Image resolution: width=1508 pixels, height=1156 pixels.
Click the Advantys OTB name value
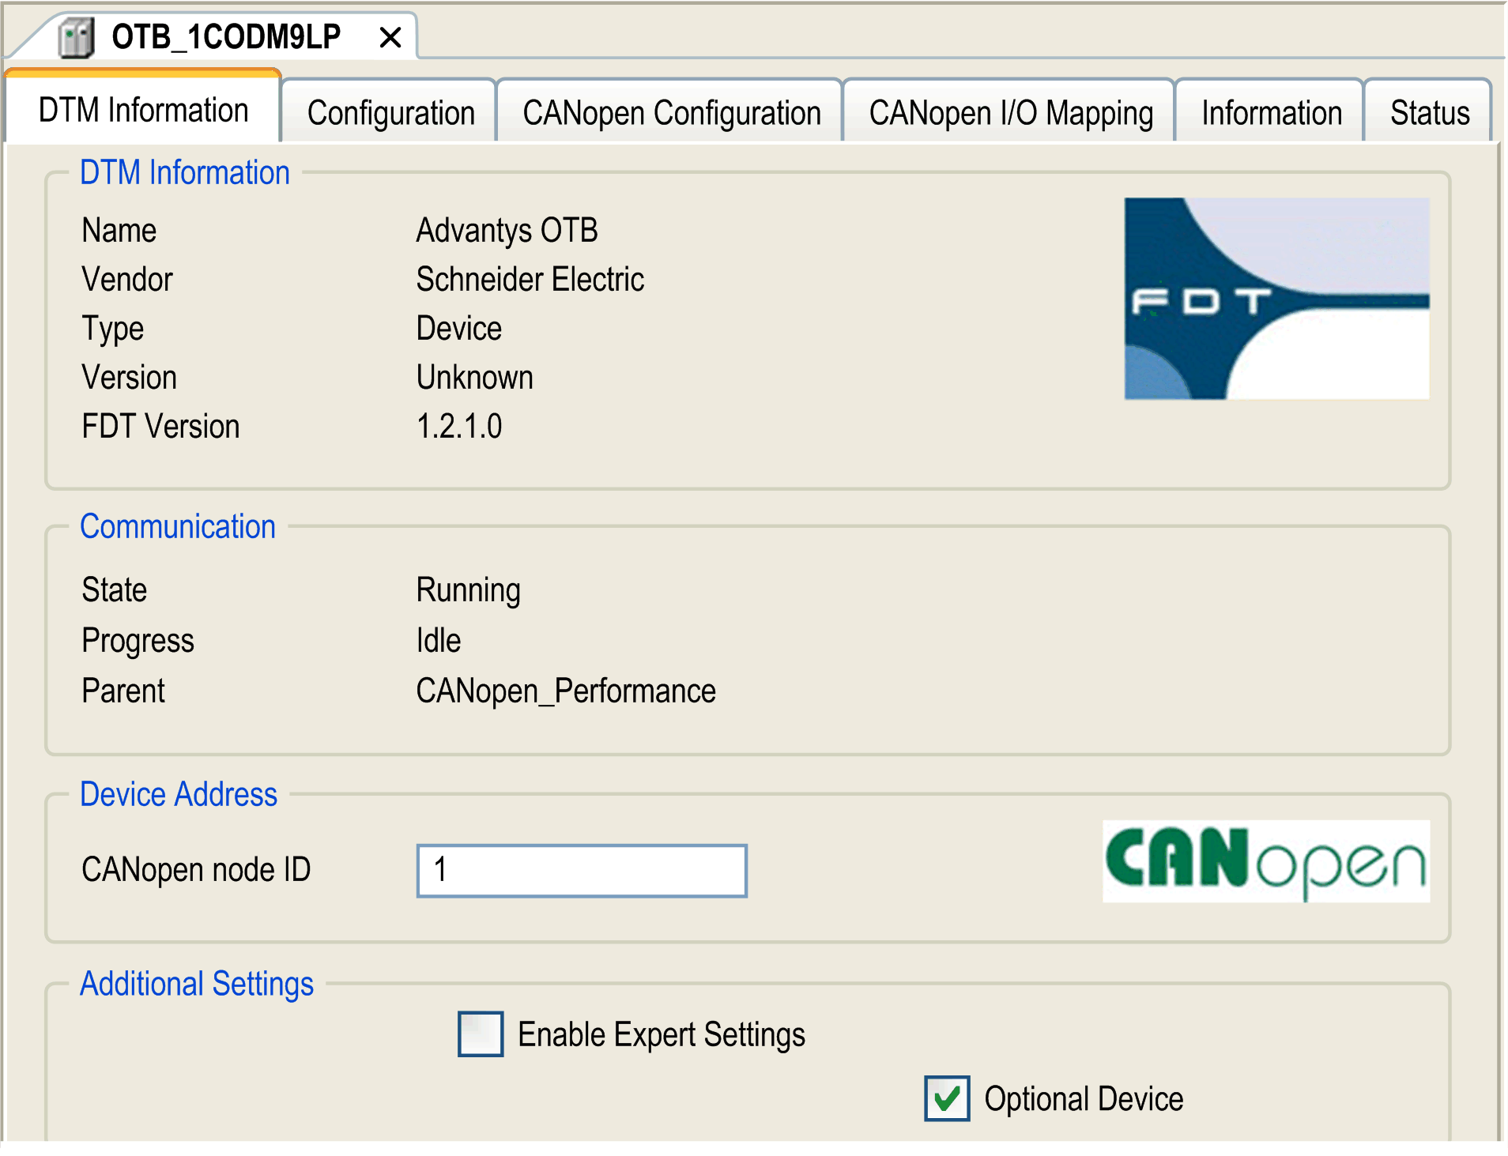coord(507,231)
